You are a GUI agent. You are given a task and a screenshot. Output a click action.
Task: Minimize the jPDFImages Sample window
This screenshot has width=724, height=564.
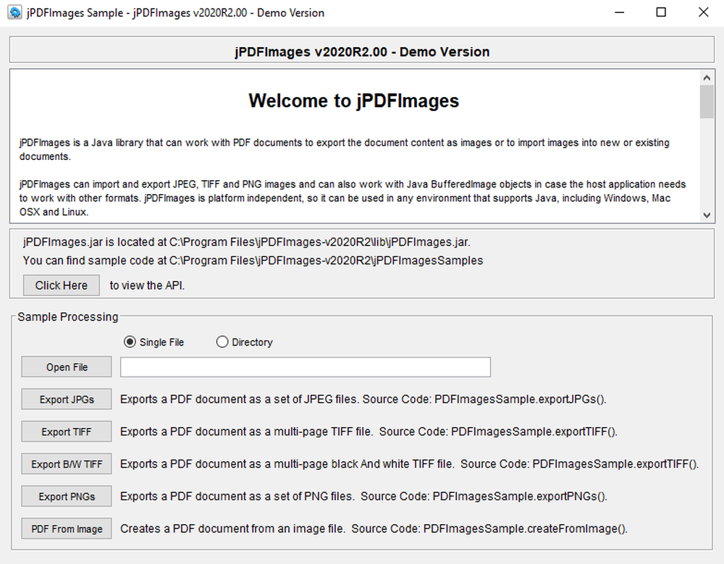[x=619, y=12]
